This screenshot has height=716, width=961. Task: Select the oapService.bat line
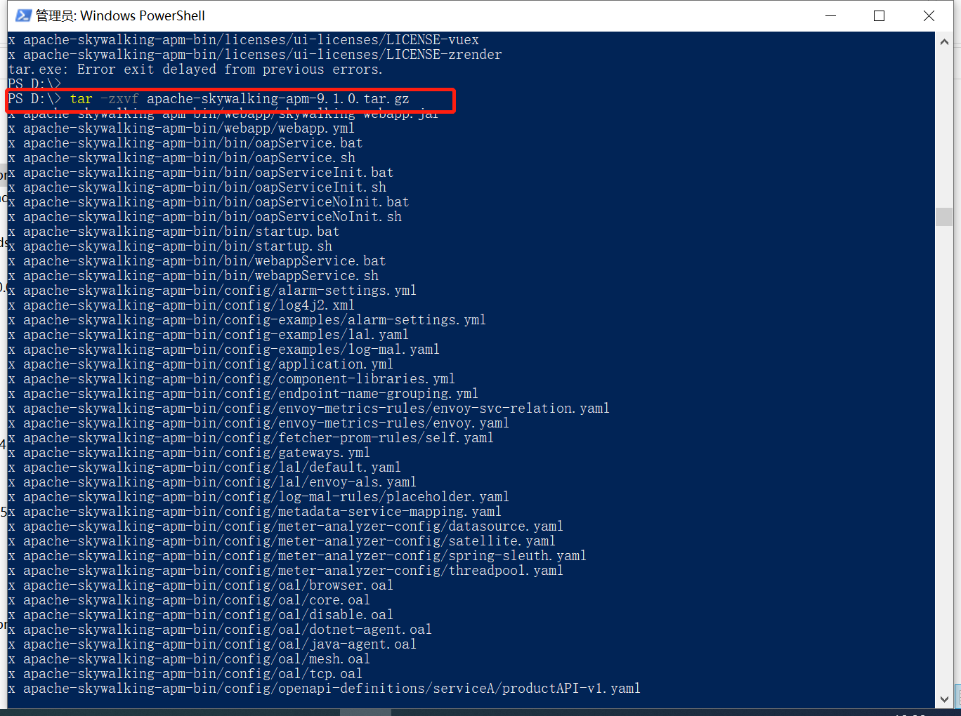click(185, 142)
